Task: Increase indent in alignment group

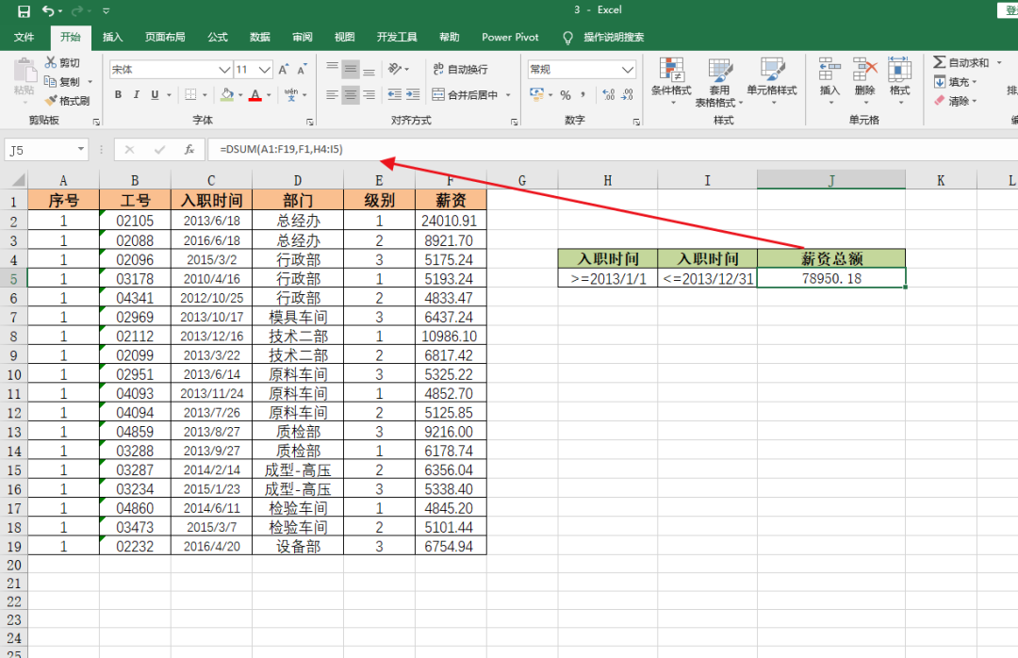Action: tap(413, 95)
